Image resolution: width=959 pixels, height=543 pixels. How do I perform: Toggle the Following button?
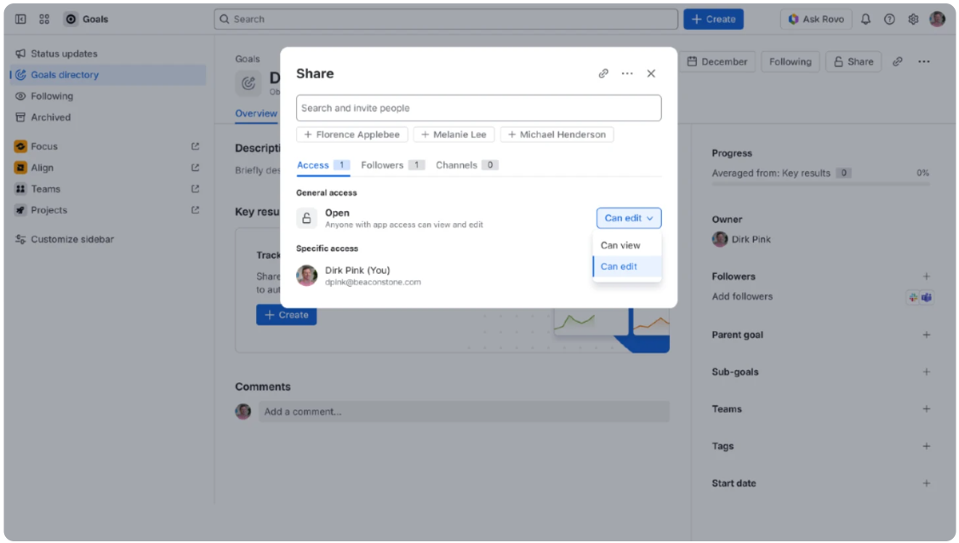tap(790, 61)
